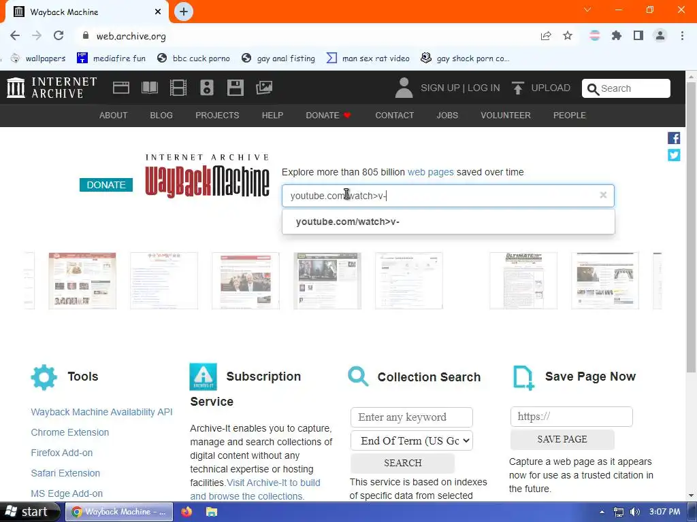Viewport: 697px width, 522px height.
Task: Click the teal DONATE button
Action: 106,185
